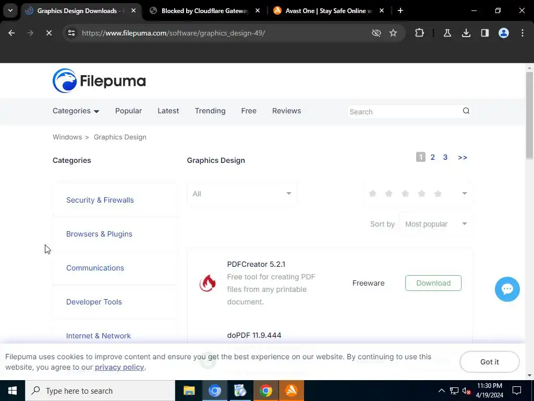Open Communications category
This screenshot has height=401, width=534.
(95, 268)
